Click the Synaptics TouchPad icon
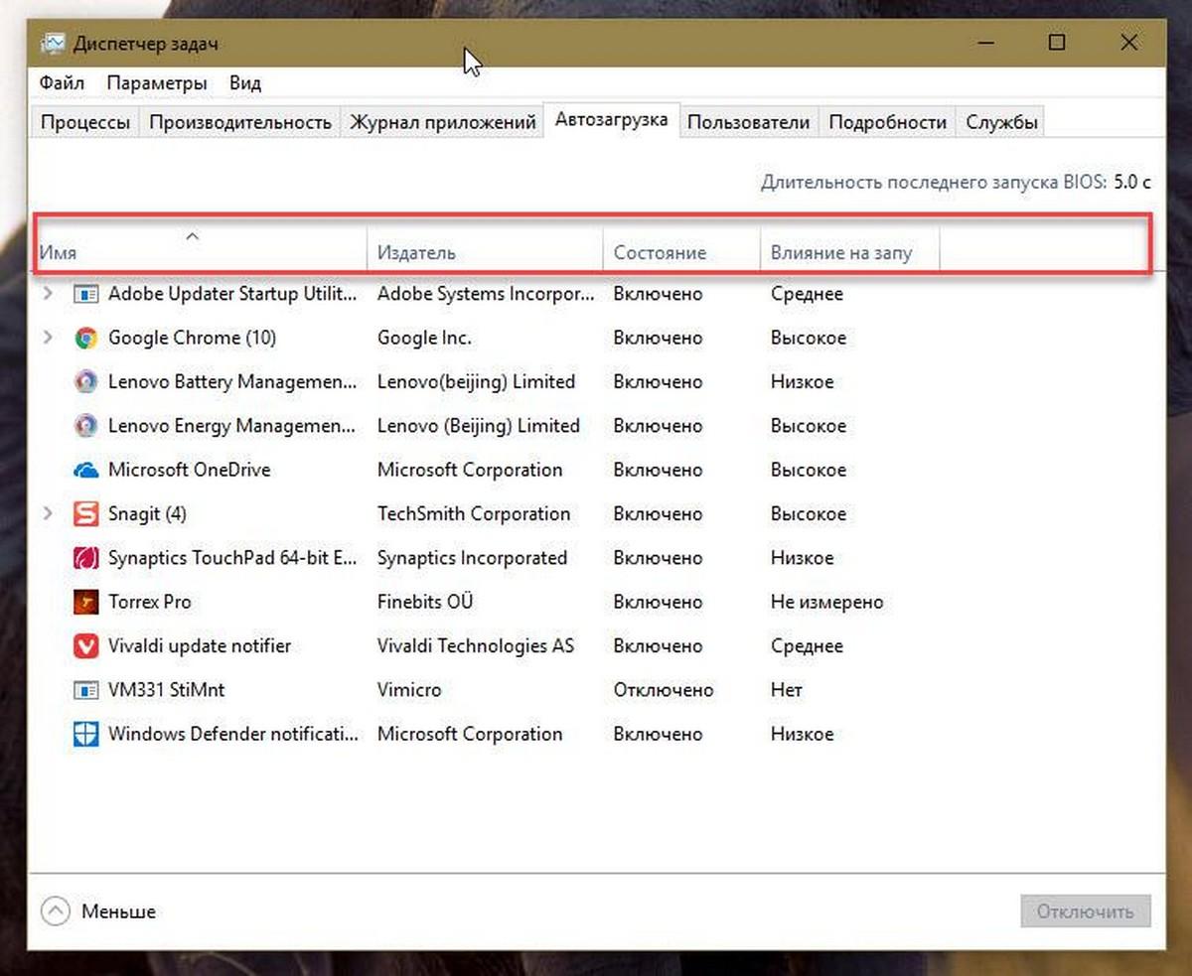Image resolution: width=1192 pixels, height=976 pixels. (86, 558)
